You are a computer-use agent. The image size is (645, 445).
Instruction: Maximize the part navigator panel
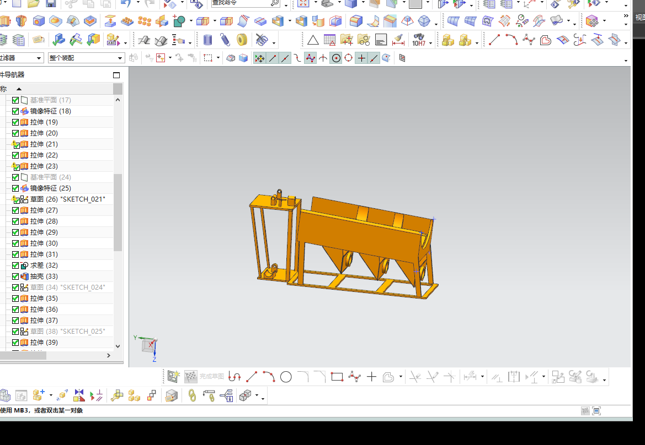tap(116, 75)
